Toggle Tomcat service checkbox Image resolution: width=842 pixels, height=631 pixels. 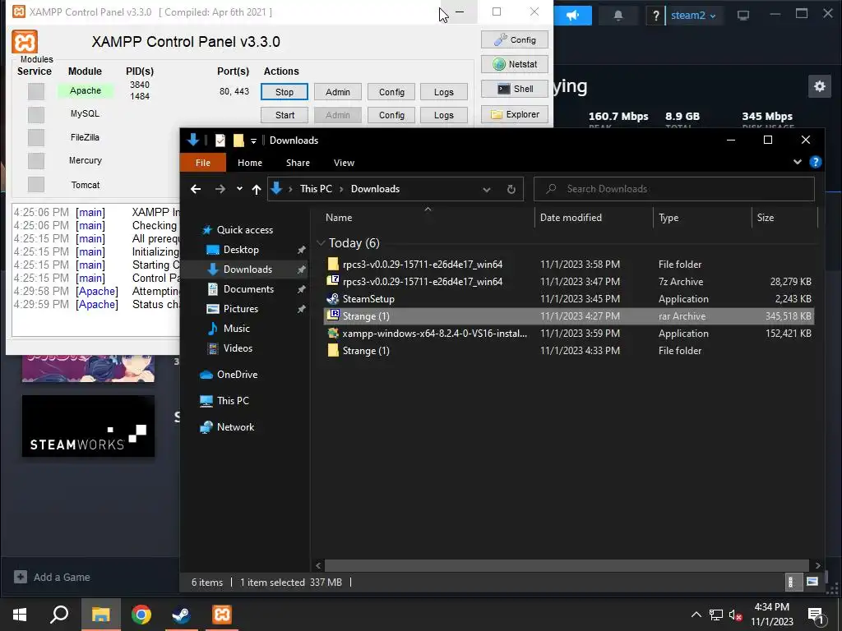tap(36, 184)
